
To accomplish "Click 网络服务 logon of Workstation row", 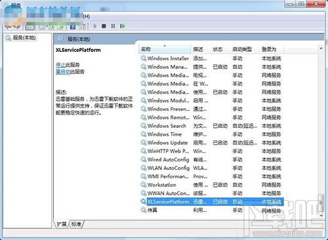I will coord(272,185).
